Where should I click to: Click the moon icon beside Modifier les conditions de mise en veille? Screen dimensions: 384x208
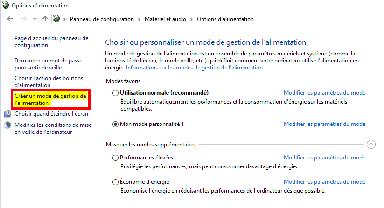[x=7, y=125]
